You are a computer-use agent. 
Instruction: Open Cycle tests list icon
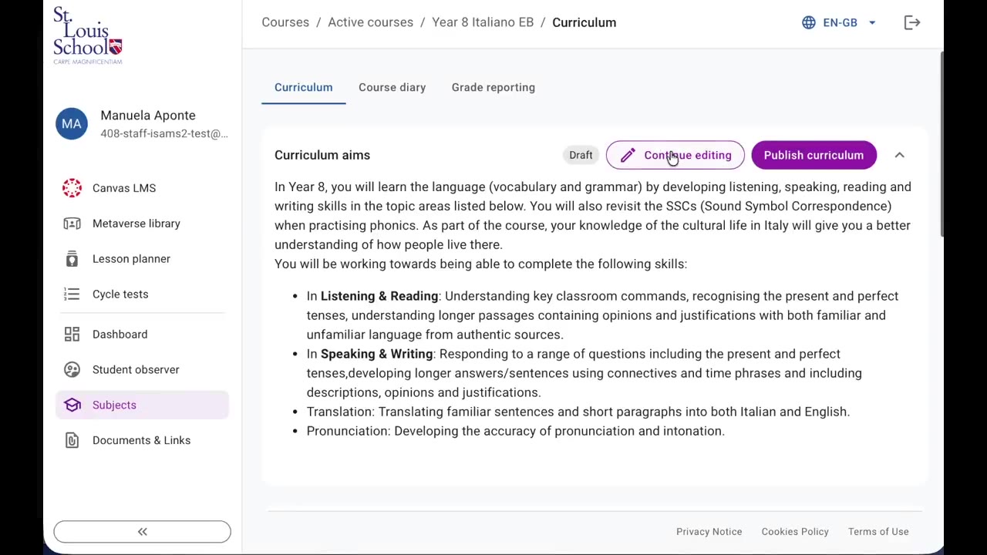coord(72,294)
